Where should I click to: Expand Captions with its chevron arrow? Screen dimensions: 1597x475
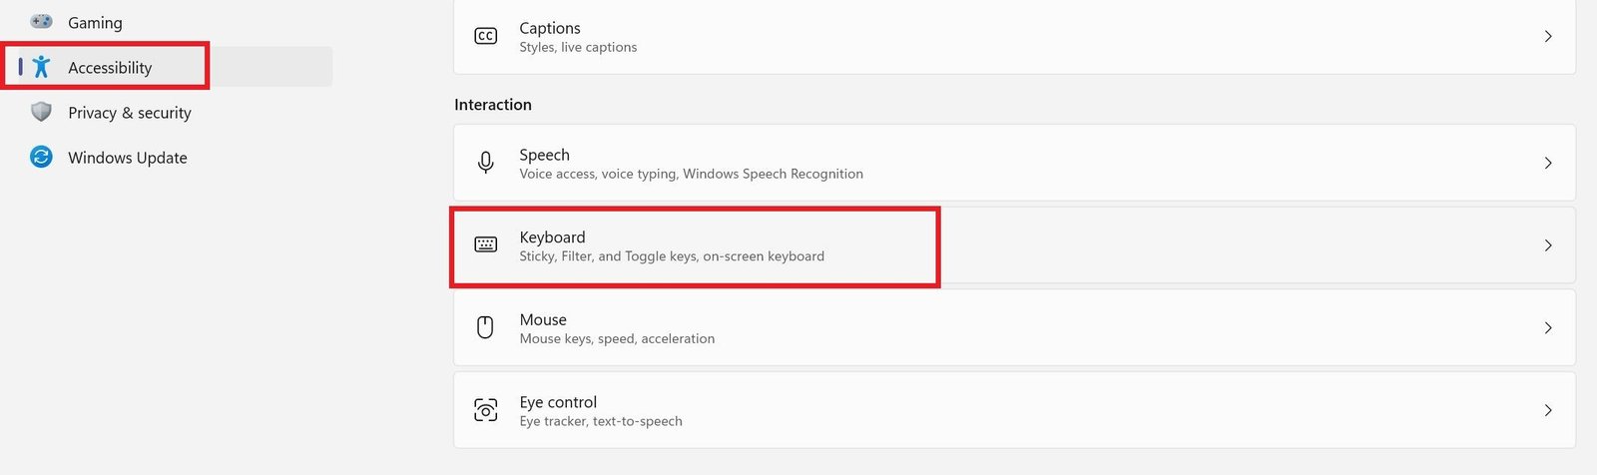1548,37
